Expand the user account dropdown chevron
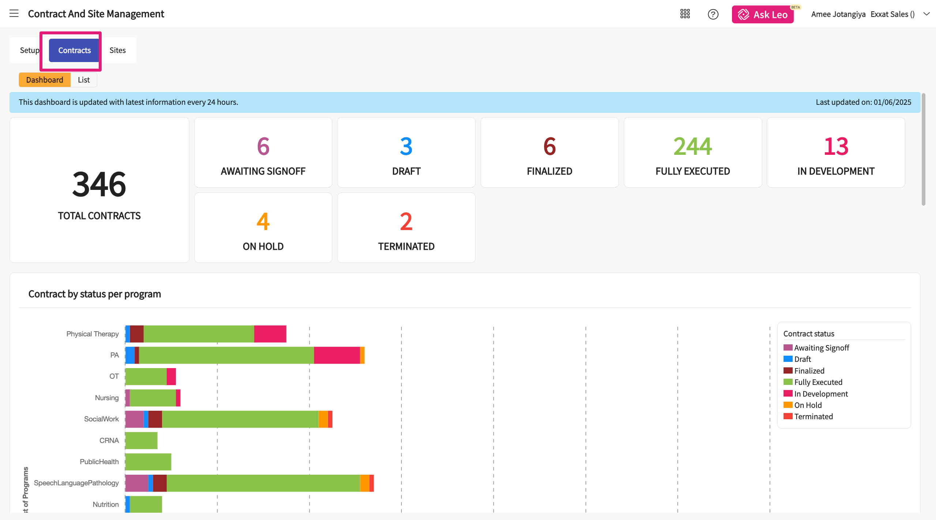Screen dimensions: 936x520 click(926, 14)
